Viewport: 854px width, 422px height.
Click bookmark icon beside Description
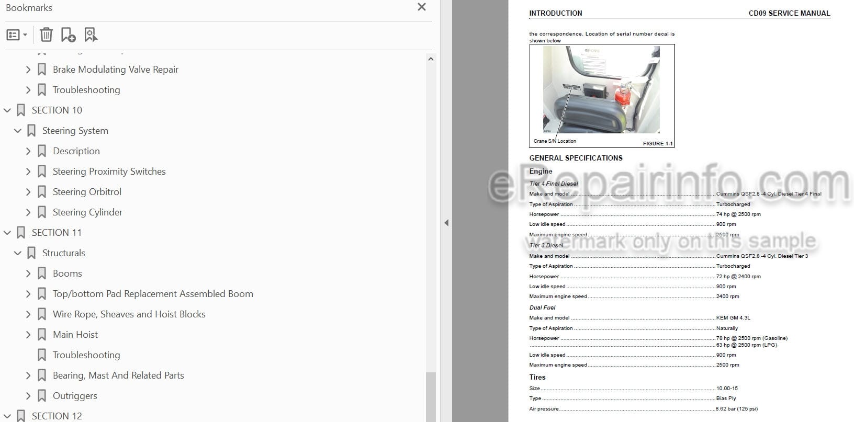coord(42,151)
